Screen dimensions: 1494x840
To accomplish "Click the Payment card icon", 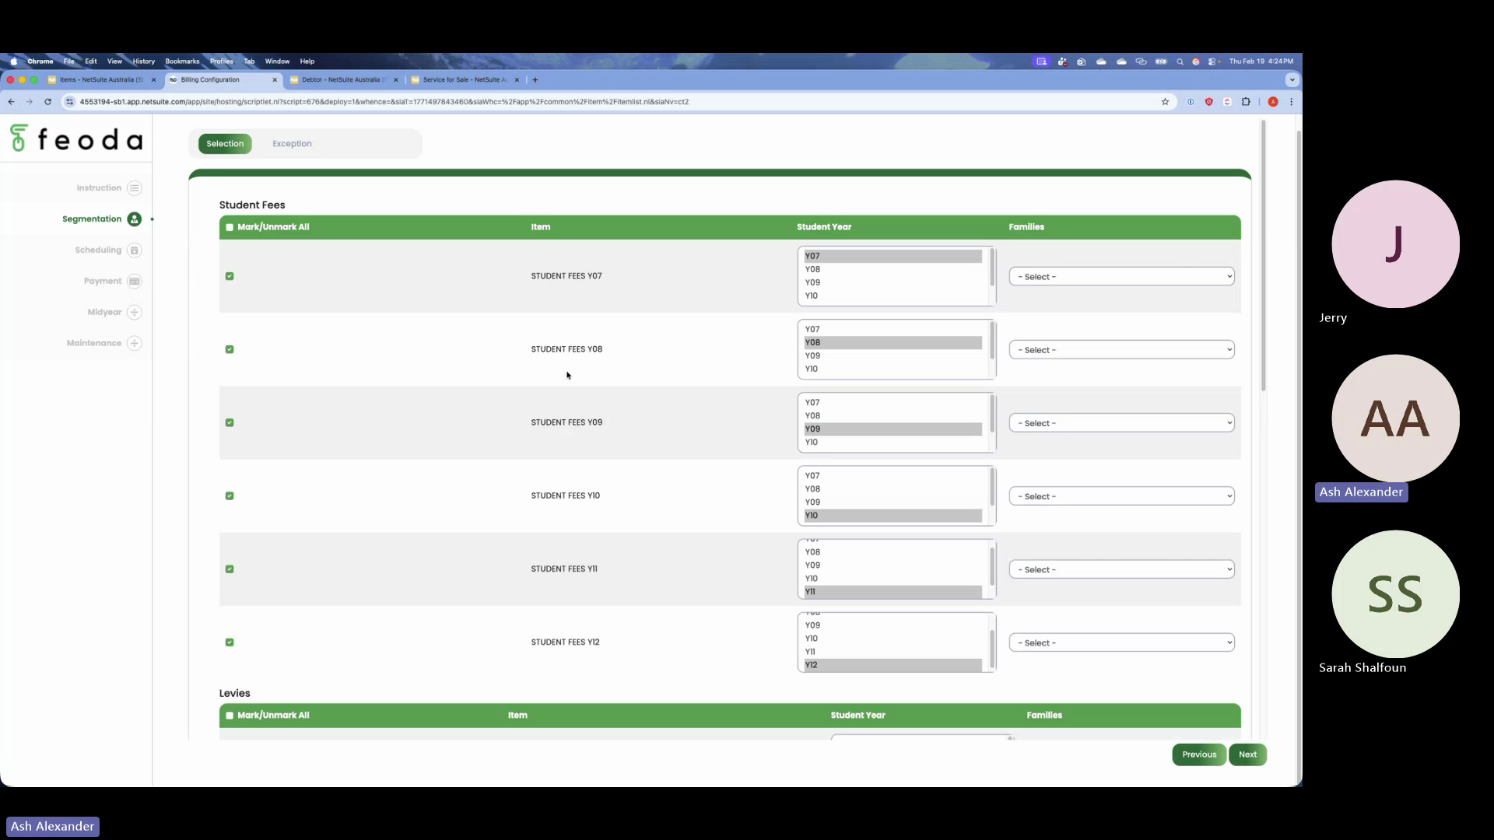I will [134, 281].
